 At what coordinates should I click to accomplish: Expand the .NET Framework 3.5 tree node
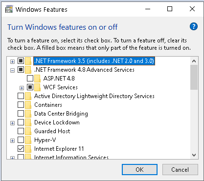coord(12,61)
